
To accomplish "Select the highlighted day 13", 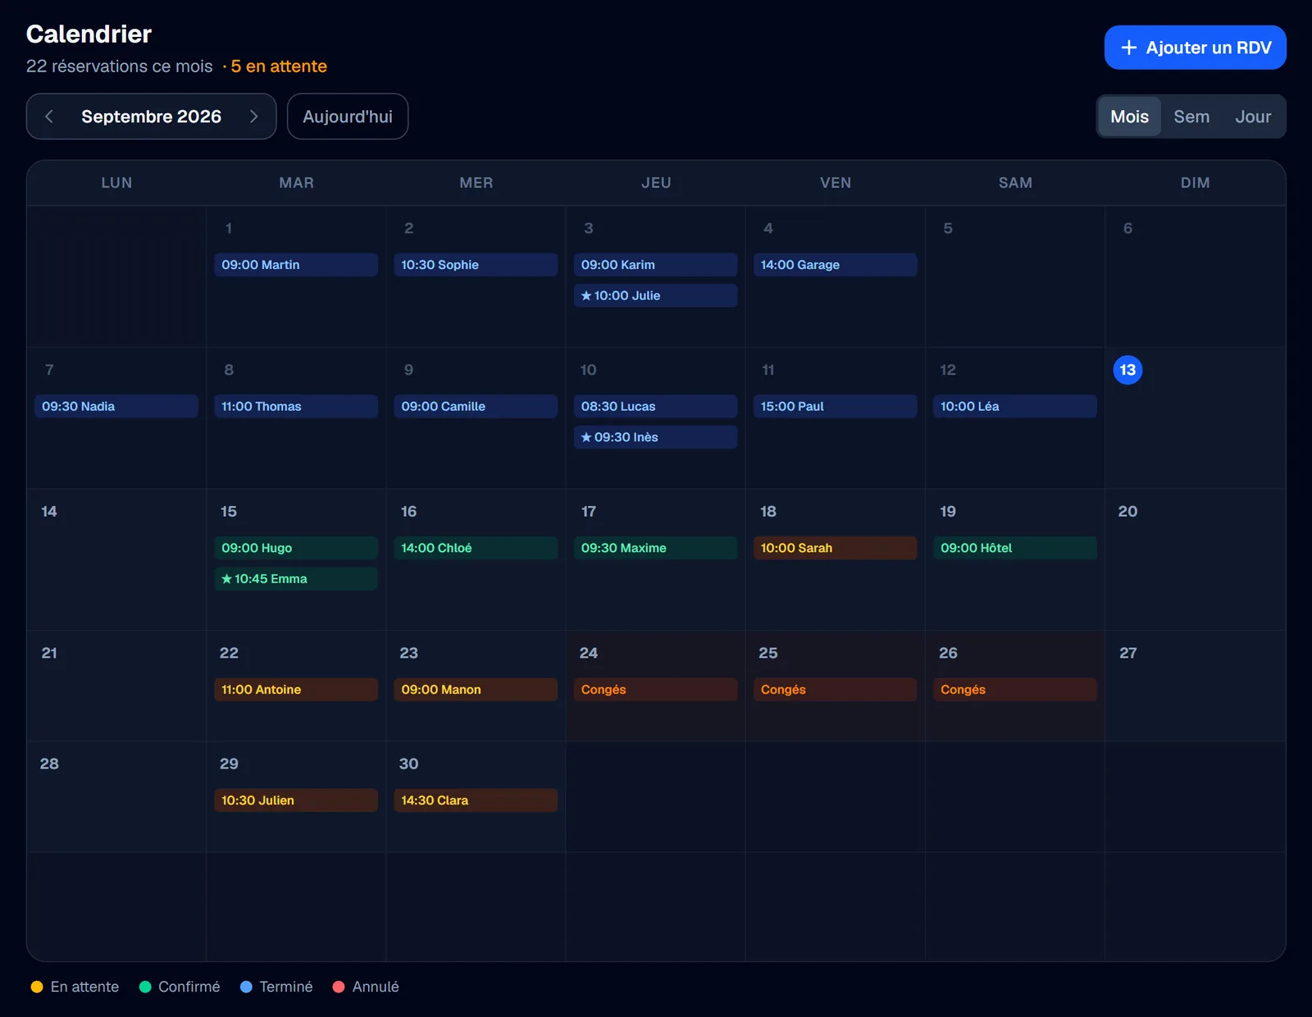I will tap(1127, 370).
